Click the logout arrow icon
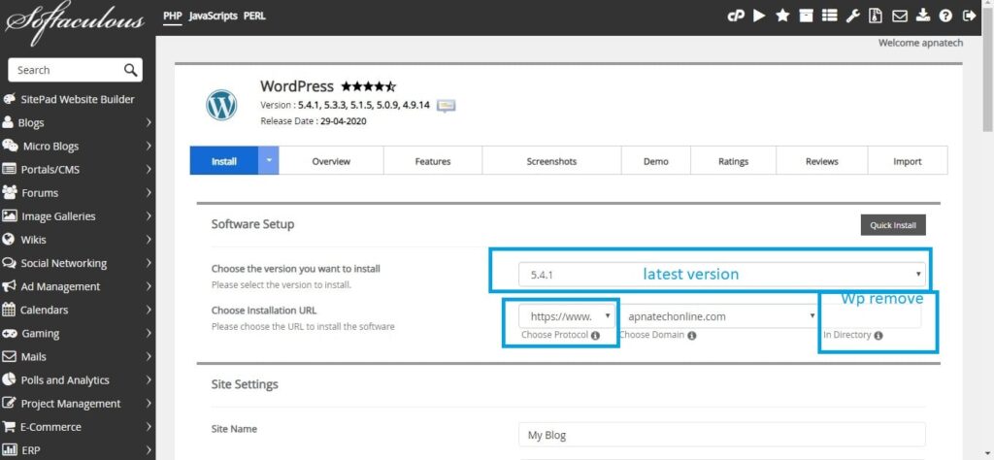This screenshot has width=994, height=460. click(969, 16)
